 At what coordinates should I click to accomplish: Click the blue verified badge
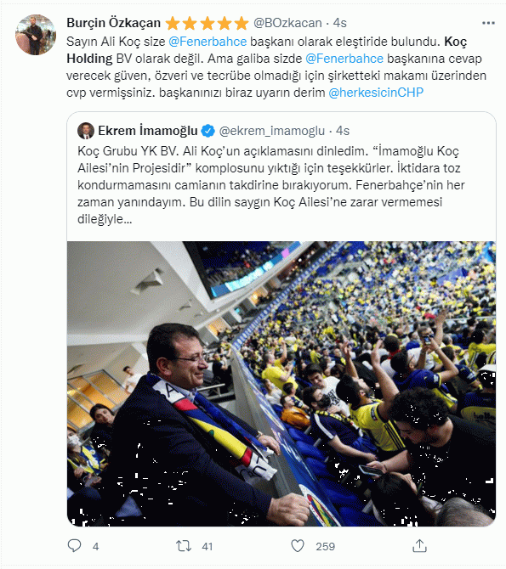[x=208, y=131]
